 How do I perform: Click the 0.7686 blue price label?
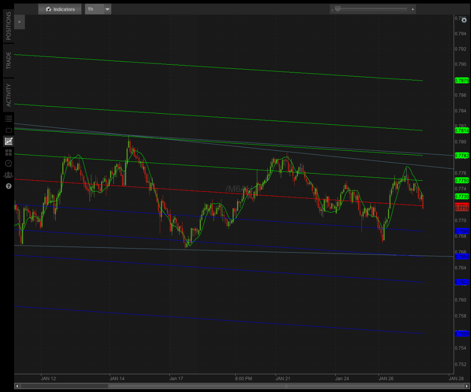(x=462, y=231)
